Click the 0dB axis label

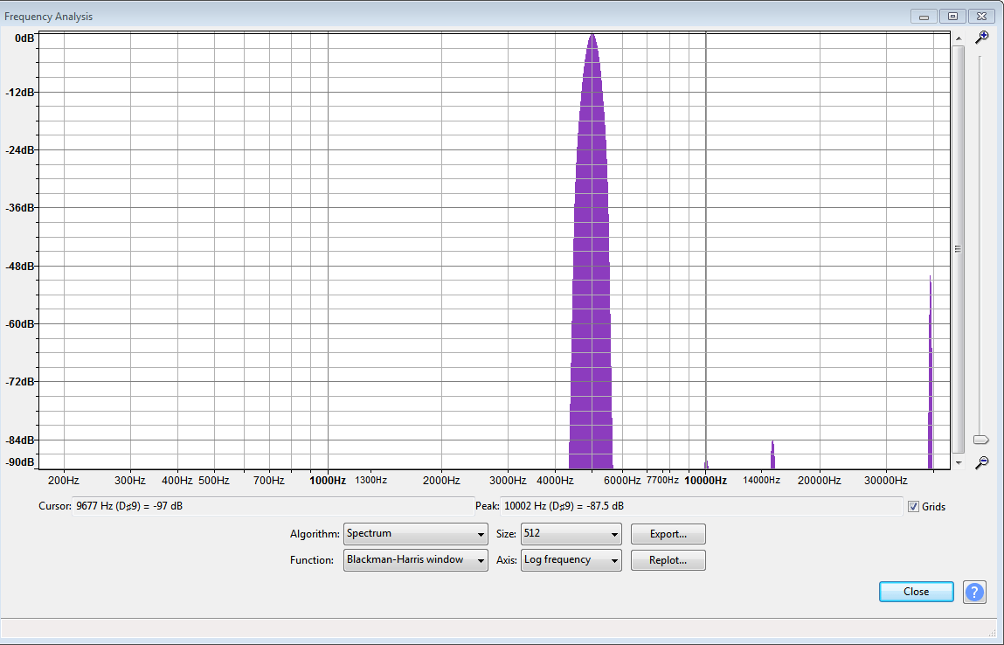[x=24, y=38]
